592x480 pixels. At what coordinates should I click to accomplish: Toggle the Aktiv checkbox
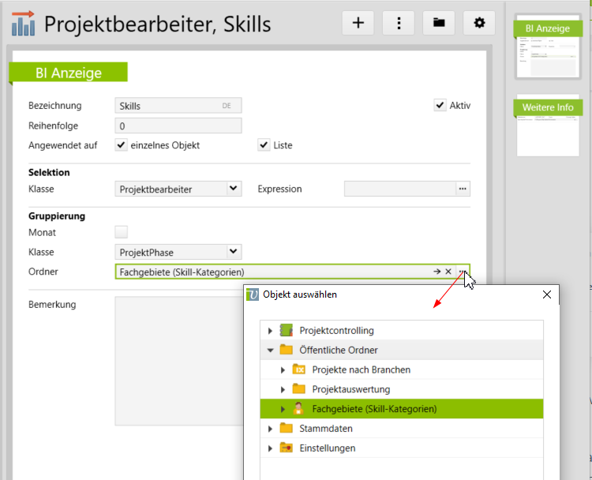coord(440,105)
